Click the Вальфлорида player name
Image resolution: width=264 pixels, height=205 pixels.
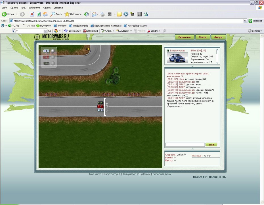pos(177,51)
